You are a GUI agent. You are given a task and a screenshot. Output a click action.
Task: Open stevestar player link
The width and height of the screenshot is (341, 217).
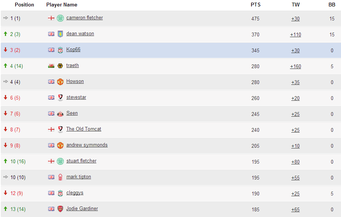[x=76, y=97]
